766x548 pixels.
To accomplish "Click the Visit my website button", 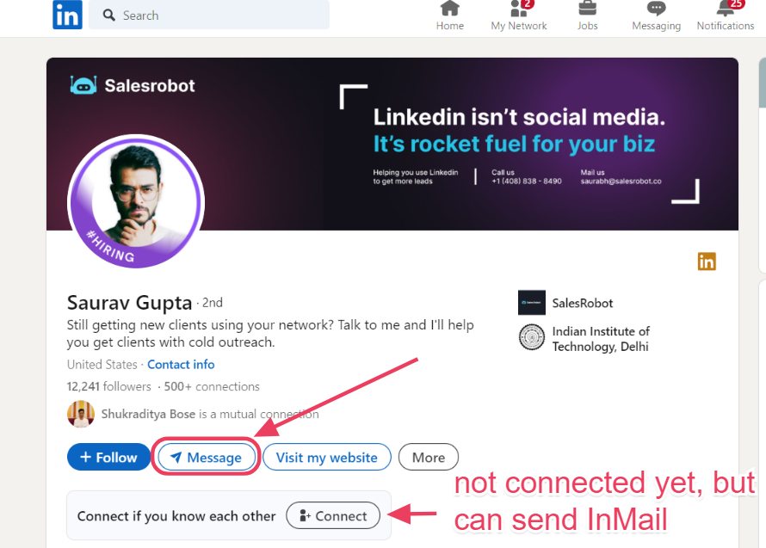I will click(x=327, y=457).
